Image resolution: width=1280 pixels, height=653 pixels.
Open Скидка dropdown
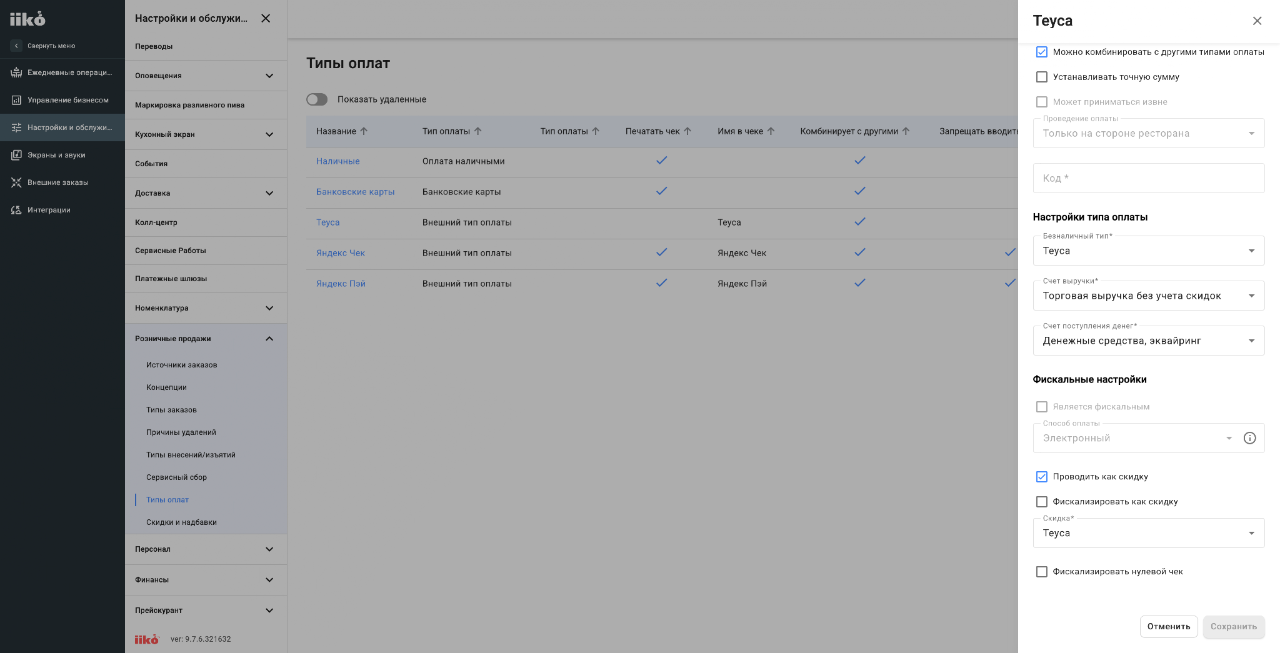pos(1149,533)
